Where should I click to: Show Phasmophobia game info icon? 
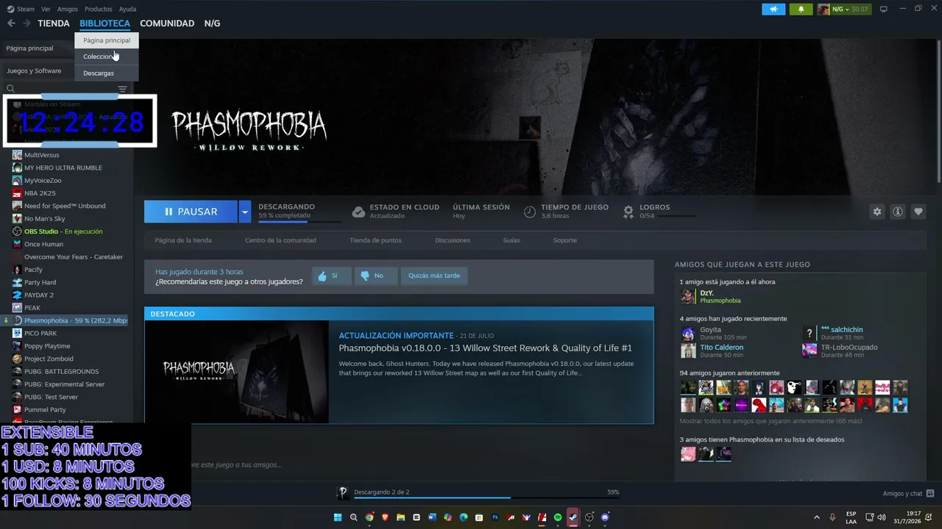tap(898, 212)
